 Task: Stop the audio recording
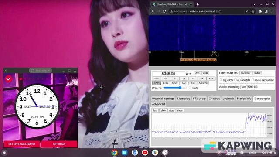[244, 87]
